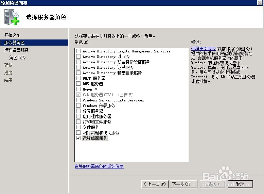Click the server add-role wizard icon
The image size is (264, 194).
click(x=12, y=17)
